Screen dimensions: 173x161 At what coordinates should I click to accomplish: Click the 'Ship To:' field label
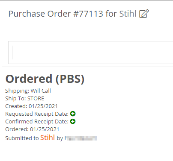16,99
